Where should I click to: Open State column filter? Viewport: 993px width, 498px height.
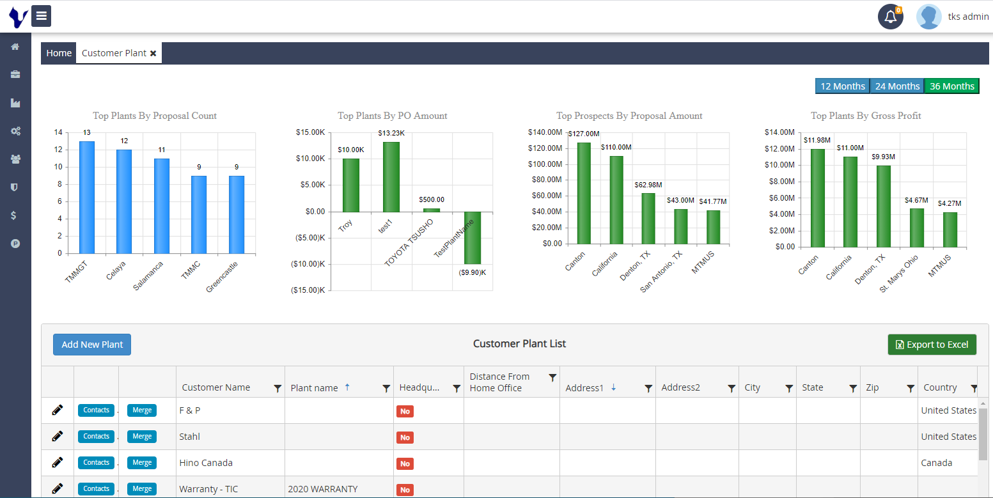853,388
